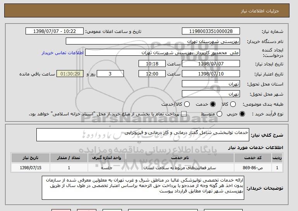Click the validity time field 12:00

[x=152, y=74]
